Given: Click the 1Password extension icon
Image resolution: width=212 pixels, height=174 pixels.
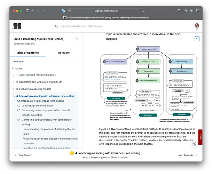Looking at the screenshot, I should click(63, 11).
